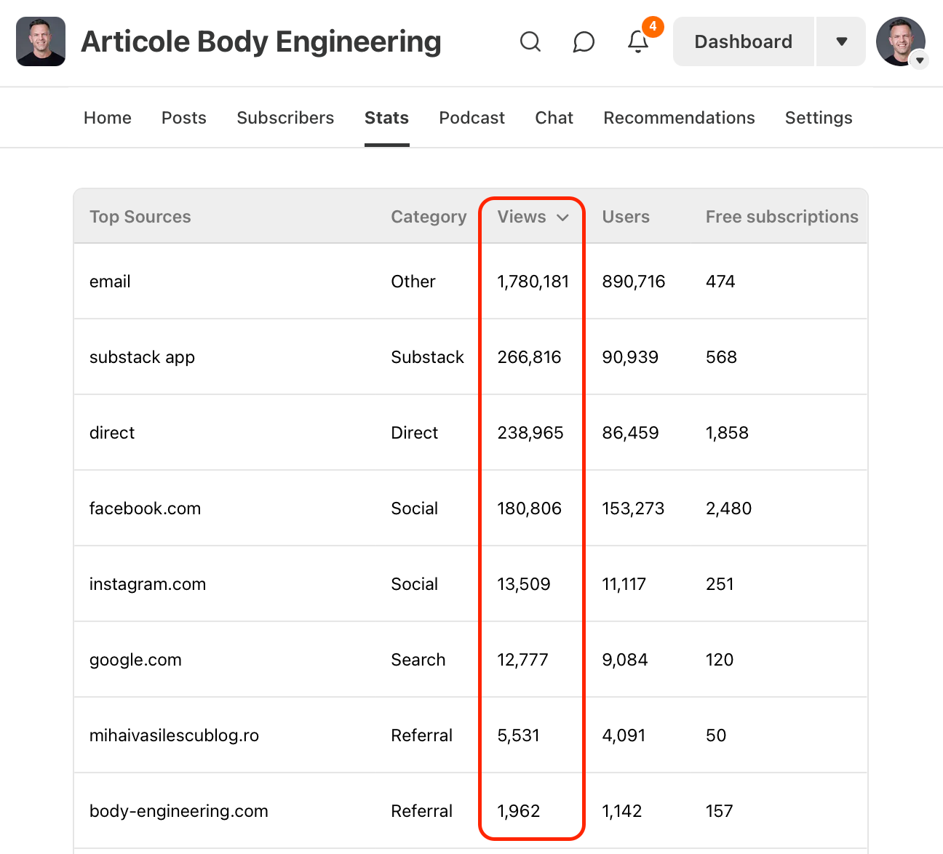Click the Articole Body Engineering title
This screenshot has width=943, height=854.
[x=261, y=41]
